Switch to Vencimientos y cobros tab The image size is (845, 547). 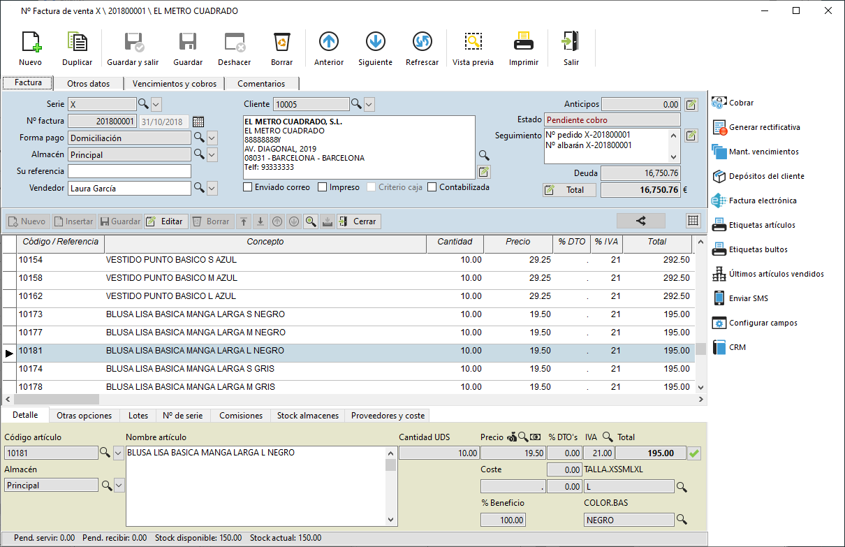[x=175, y=84]
